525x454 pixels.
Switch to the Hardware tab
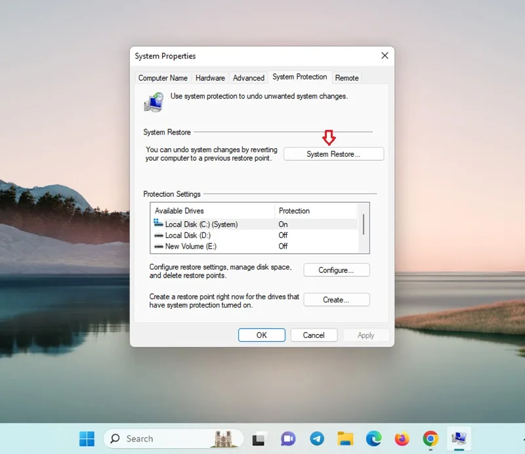coord(210,77)
